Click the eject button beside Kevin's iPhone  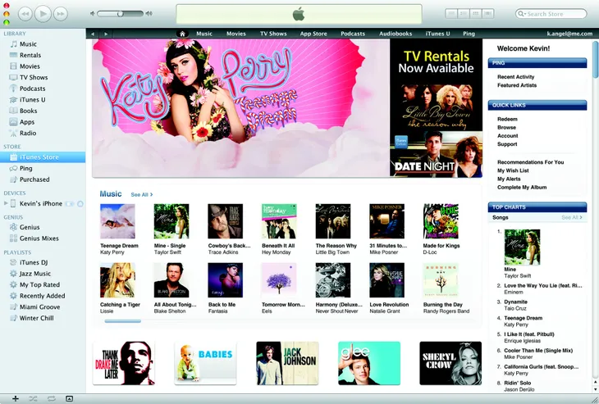pyautogui.click(x=80, y=204)
